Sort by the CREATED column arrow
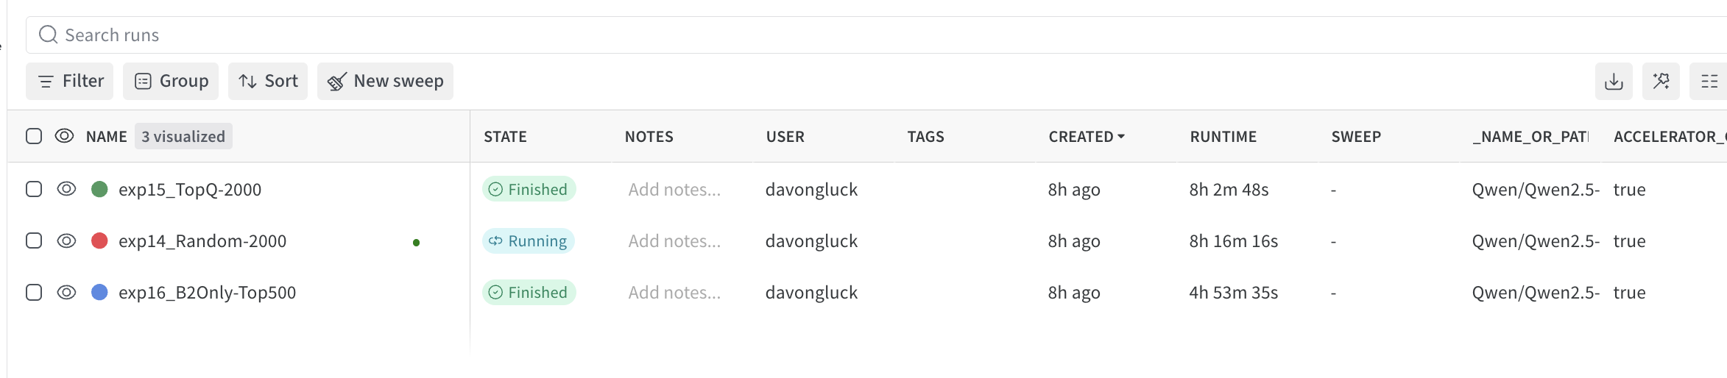This screenshot has height=378, width=1727. point(1121,136)
